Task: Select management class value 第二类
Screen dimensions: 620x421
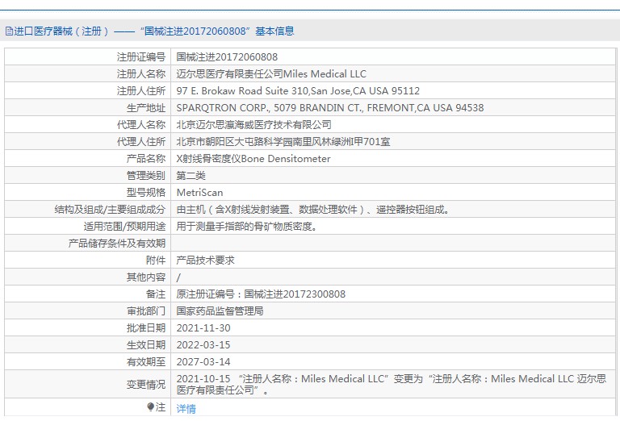Action: point(191,176)
